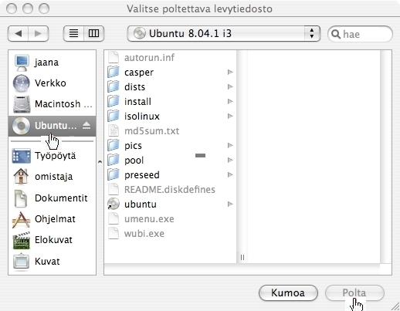Open Macintosh hard drive in sidebar
Image resolution: width=400 pixels, height=311 pixels.
coord(53,104)
